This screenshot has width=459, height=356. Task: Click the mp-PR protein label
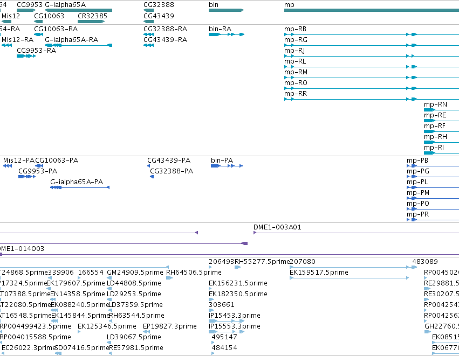(x=417, y=214)
